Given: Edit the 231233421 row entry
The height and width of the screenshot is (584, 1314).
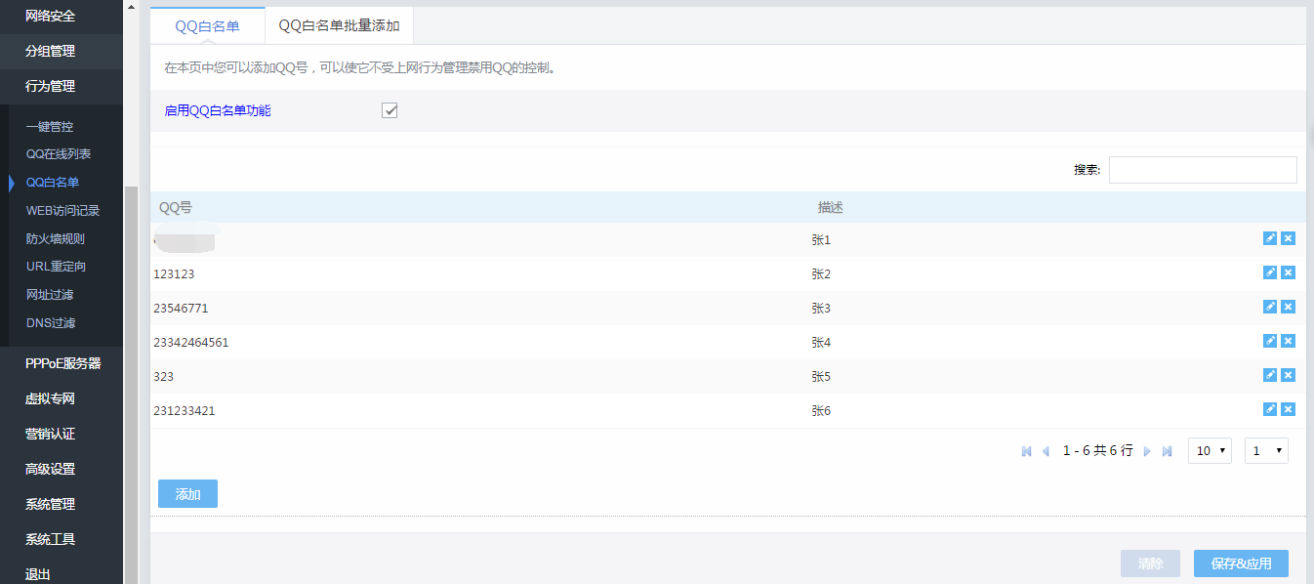Looking at the screenshot, I should click(x=1270, y=409).
